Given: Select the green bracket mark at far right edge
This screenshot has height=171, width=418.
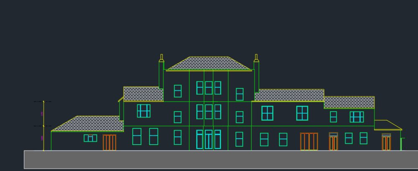Looking at the screenshot, I should click(402, 144).
